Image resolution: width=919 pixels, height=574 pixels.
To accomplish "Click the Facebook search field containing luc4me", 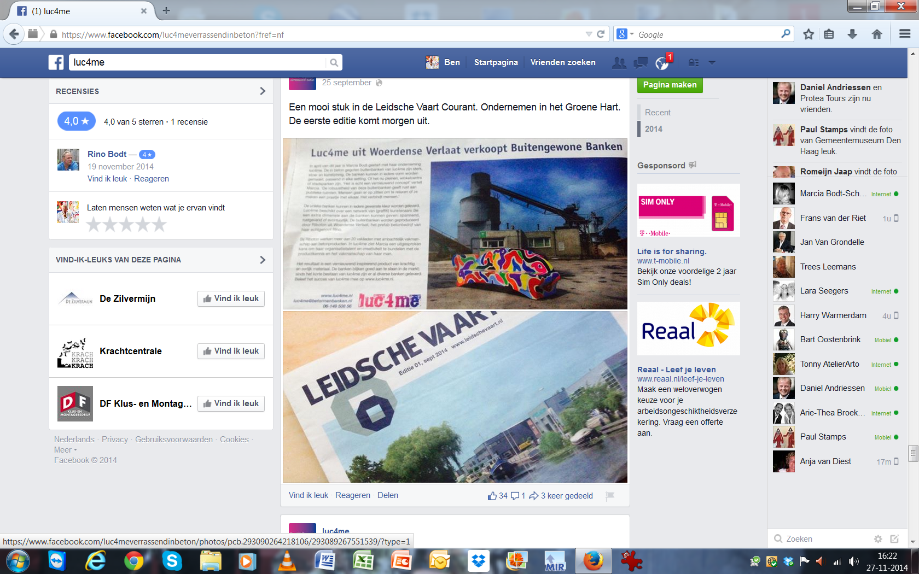I will (x=198, y=62).
